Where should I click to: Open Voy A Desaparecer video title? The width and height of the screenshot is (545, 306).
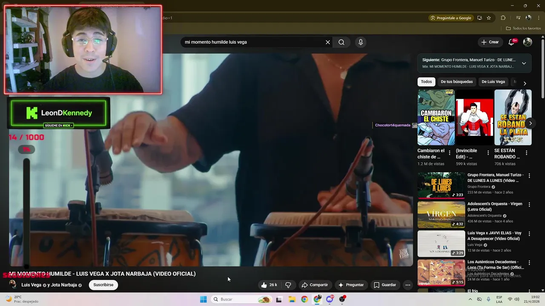494,236
